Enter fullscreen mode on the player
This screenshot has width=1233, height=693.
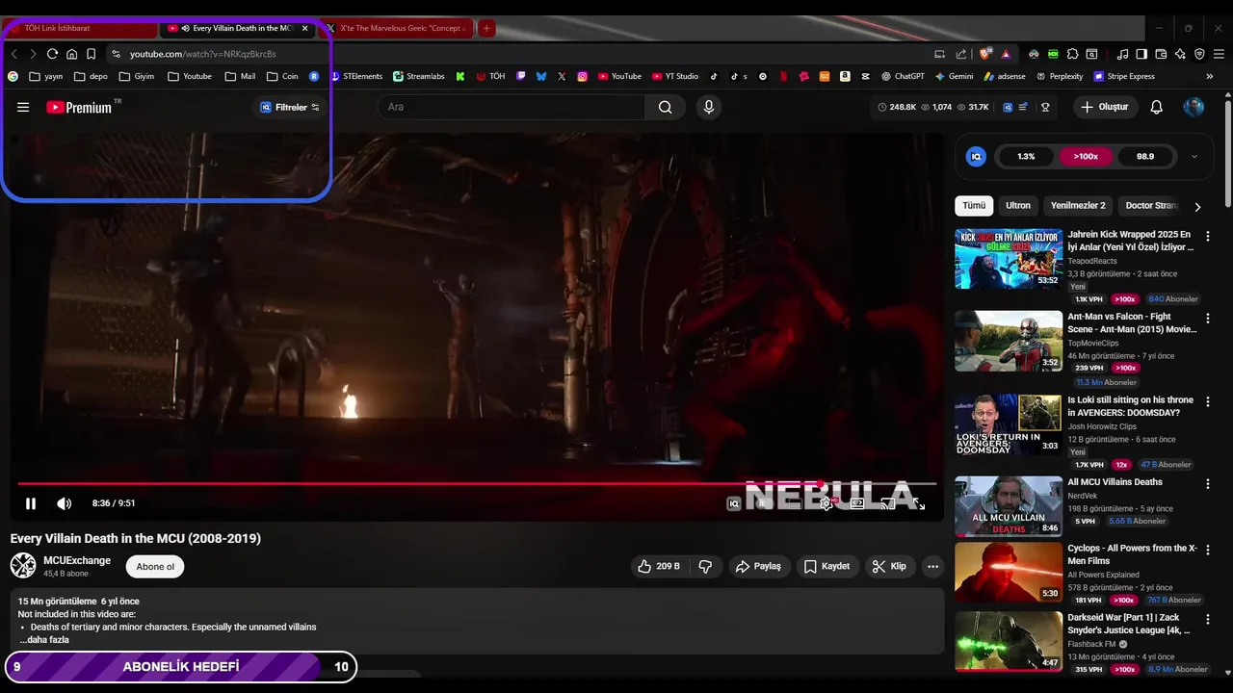pyautogui.click(x=919, y=503)
